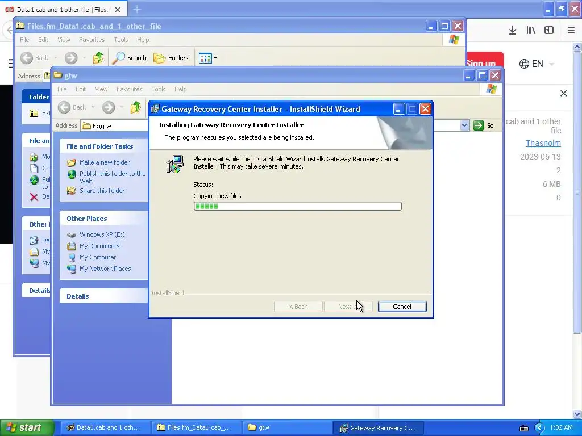The image size is (582, 436).
Task: Open the View menu in gtw window
Action: [101, 89]
